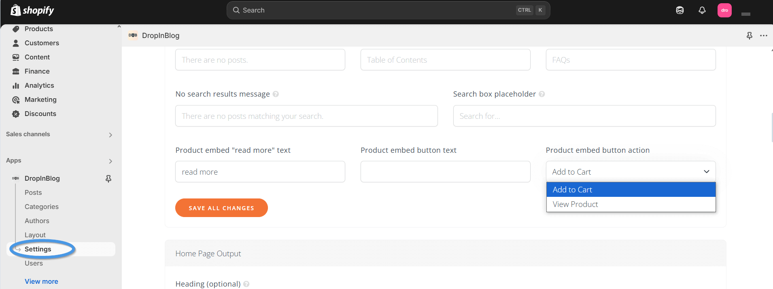Click the Finance bank icon

tap(16, 71)
